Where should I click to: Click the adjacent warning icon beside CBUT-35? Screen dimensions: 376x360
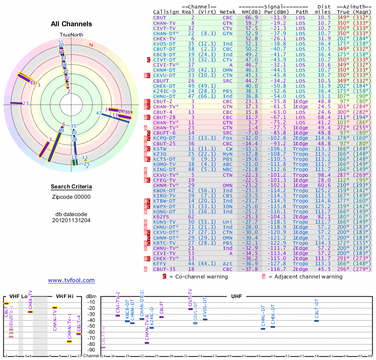[145, 269]
